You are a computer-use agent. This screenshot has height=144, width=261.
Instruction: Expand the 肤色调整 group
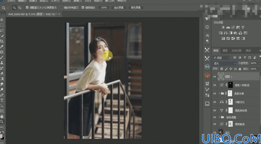click(219, 117)
